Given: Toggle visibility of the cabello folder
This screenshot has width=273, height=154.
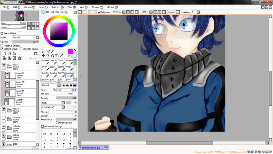Looking at the screenshot, I should click(x=4, y=127).
